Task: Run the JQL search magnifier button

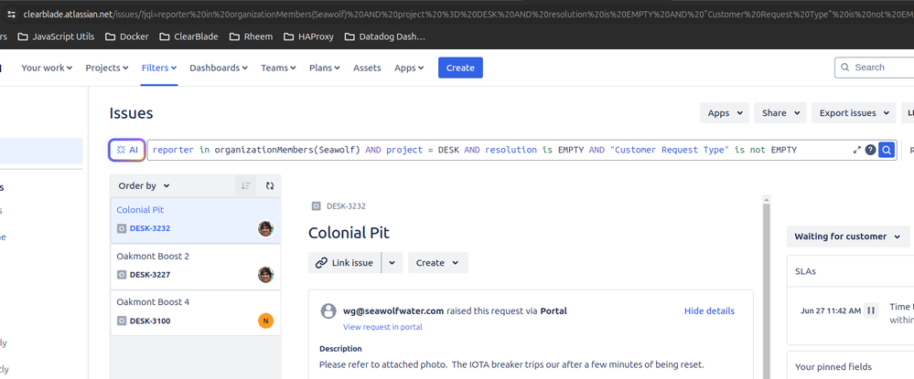Action: (x=887, y=150)
